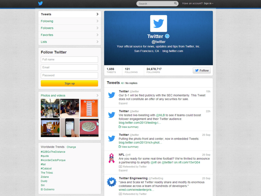Screen dimensions: 261x196
Task: Open the Lists sidebar chevron
Action: pyautogui.click(x=98, y=42)
